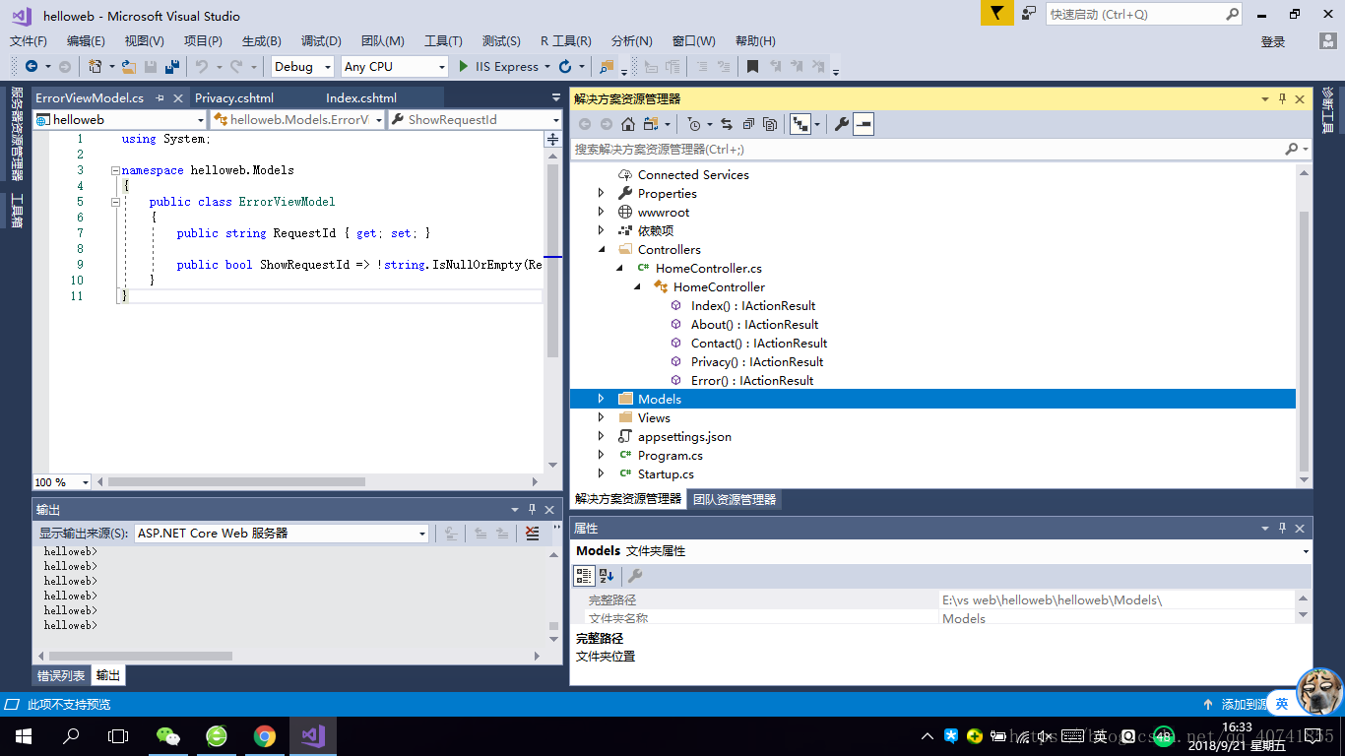Switch to the Index.cshtml tab
1345x756 pixels.
point(361,97)
